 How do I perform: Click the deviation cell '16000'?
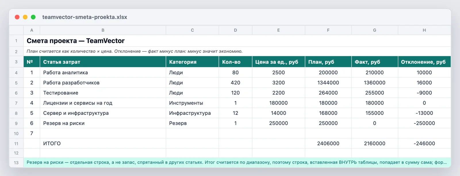point(424,83)
